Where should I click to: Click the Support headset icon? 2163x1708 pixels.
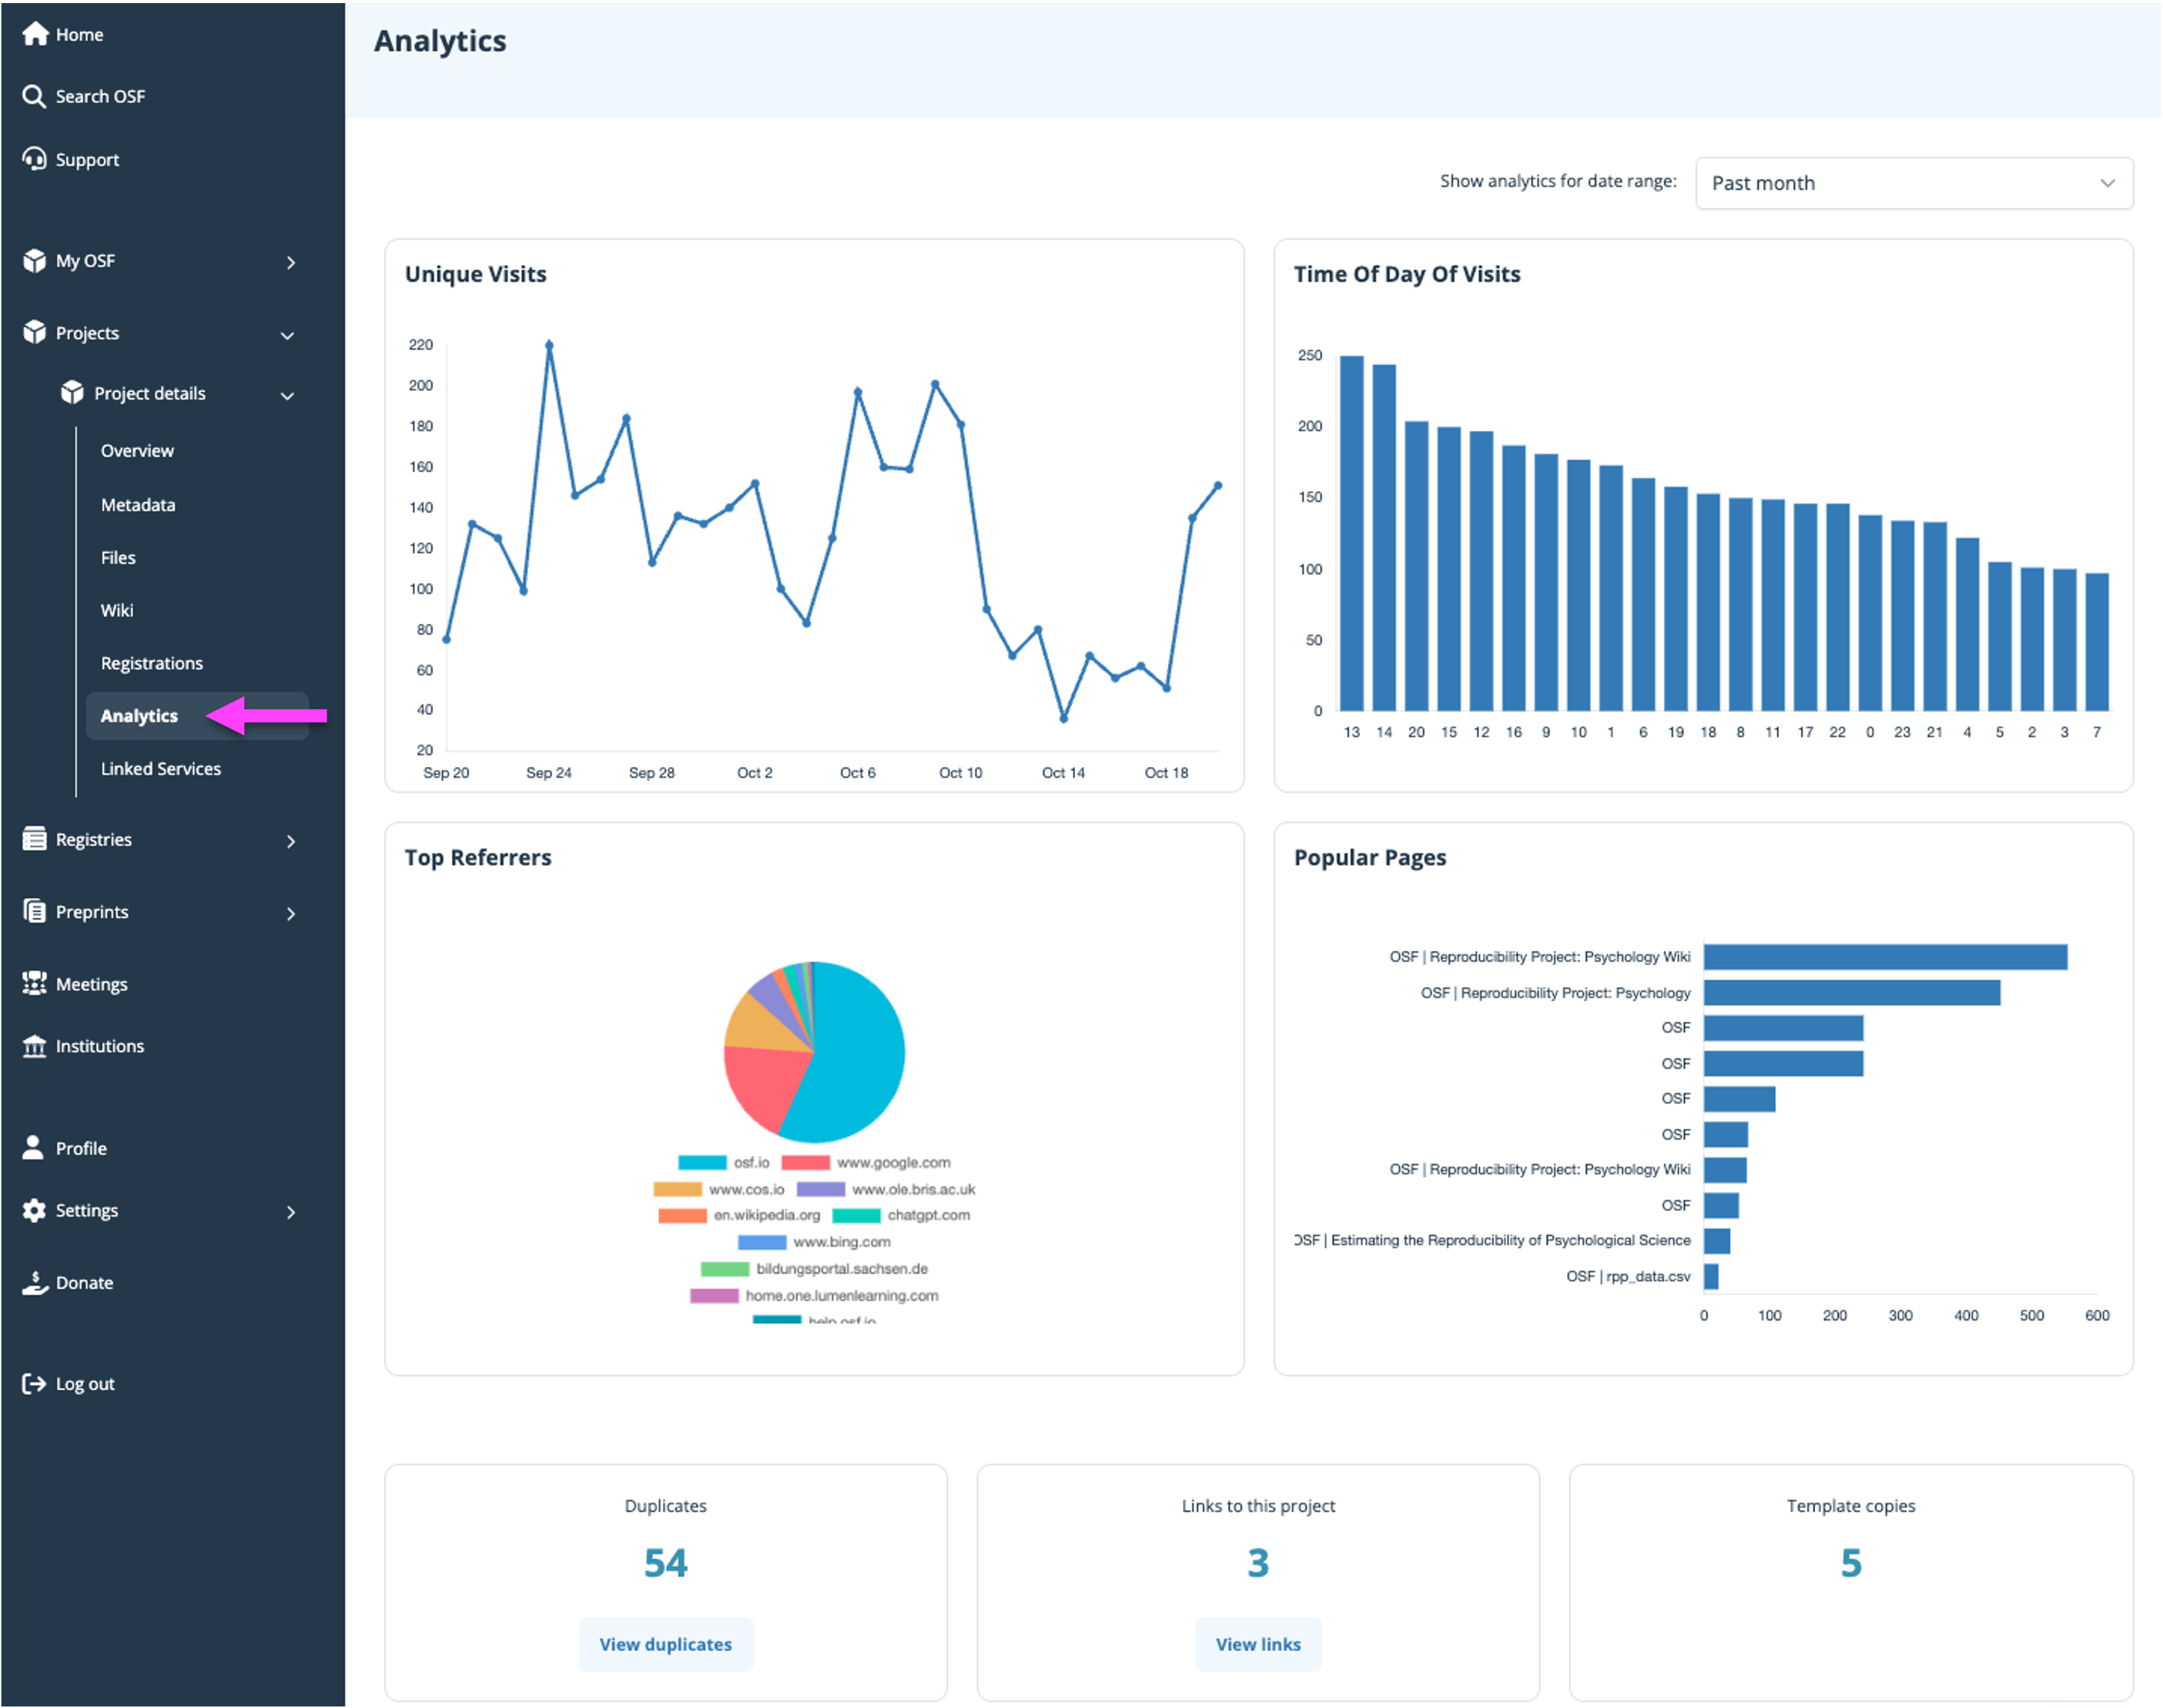click(34, 159)
